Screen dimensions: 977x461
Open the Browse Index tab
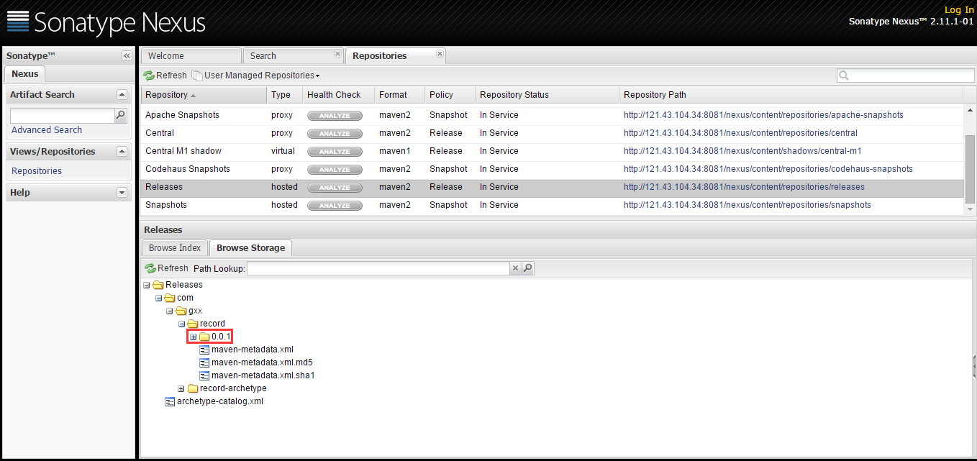[175, 248]
